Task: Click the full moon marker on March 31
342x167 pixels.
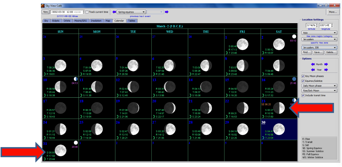Action: click(76, 143)
